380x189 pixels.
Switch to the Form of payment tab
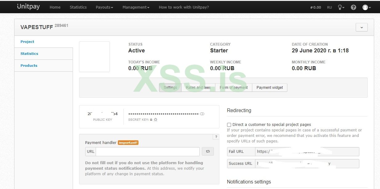tap(234, 88)
